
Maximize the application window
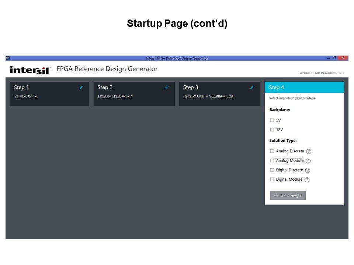click(334, 58)
